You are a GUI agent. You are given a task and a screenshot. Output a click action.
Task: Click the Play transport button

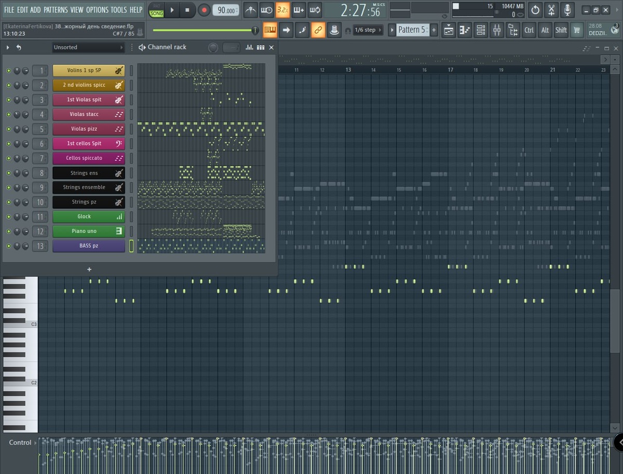pos(172,10)
